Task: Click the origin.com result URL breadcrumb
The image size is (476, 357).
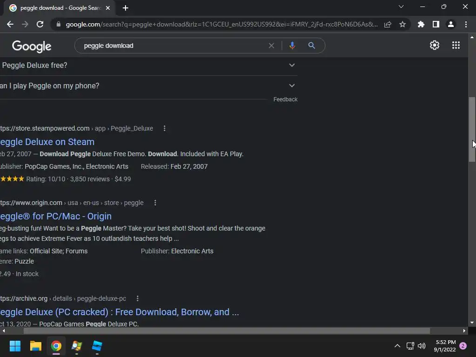Action: pyautogui.click(x=72, y=203)
